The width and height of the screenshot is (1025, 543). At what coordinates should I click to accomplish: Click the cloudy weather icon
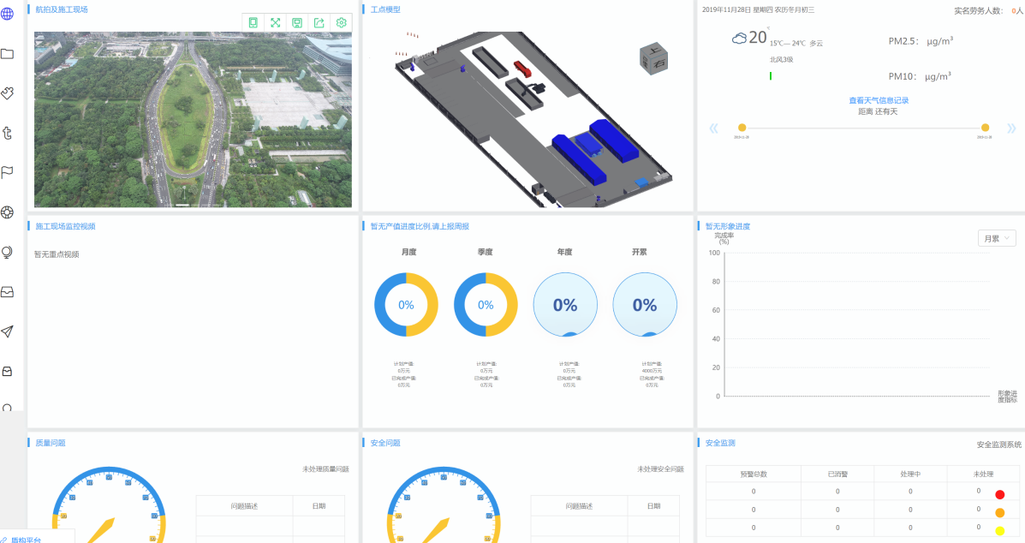pos(739,39)
